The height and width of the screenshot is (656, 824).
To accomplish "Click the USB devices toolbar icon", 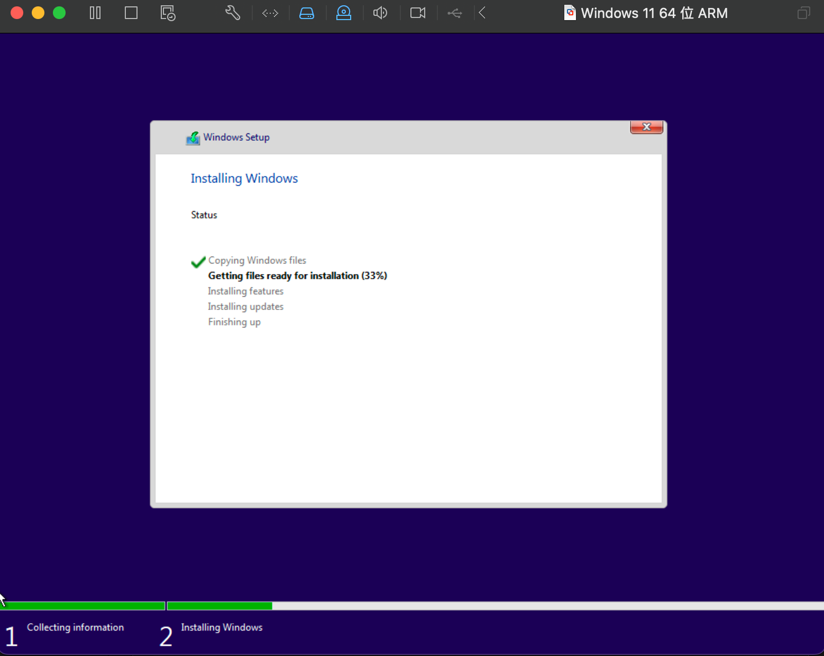I will click(454, 13).
